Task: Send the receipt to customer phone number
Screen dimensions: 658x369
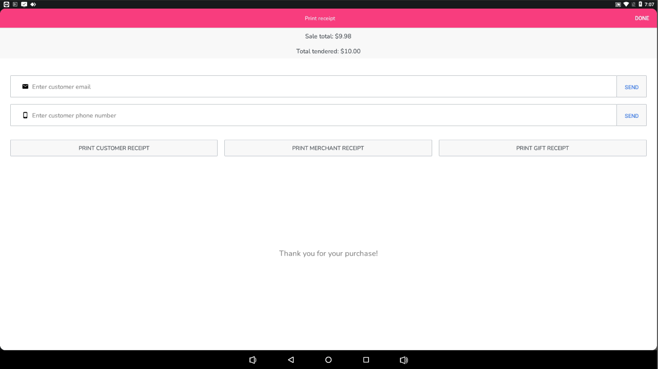Action: [x=631, y=116]
